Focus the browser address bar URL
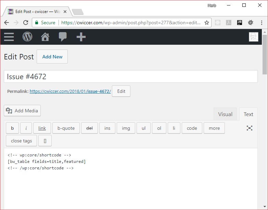This screenshot has width=268, height=210. 131,23
